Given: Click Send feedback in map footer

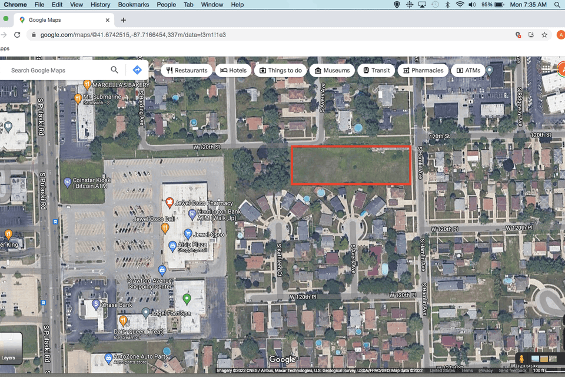Looking at the screenshot, I should pos(513,371).
